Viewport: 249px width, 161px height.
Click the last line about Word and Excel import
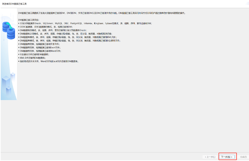click(48, 61)
